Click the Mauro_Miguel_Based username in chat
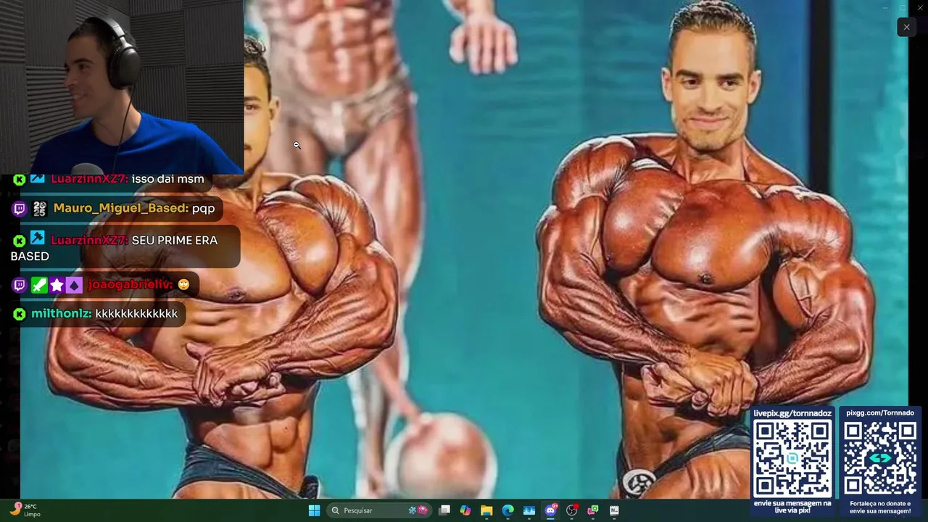Screen dimensions: 928x522 pos(121,209)
